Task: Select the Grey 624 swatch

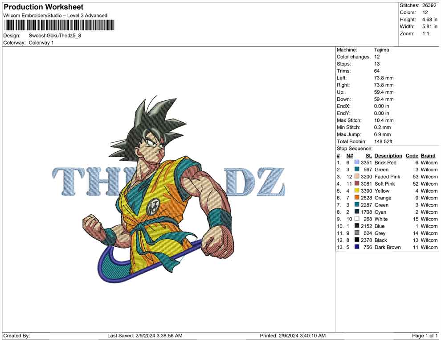Action: click(x=357, y=232)
